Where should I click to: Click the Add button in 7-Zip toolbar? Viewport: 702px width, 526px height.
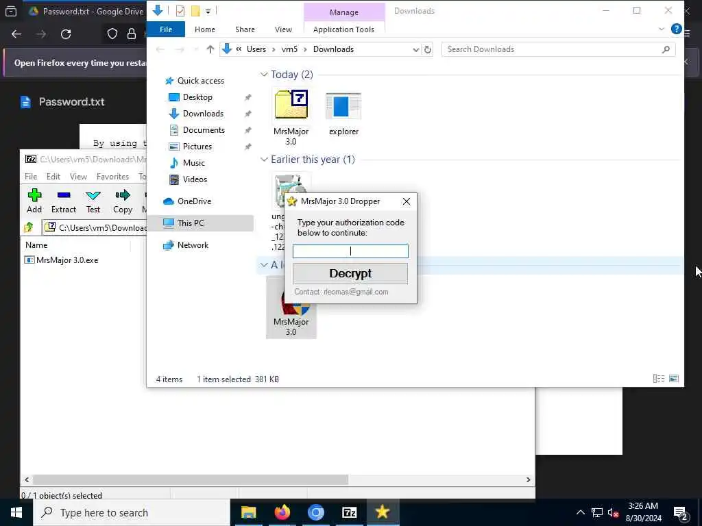click(x=34, y=201)
